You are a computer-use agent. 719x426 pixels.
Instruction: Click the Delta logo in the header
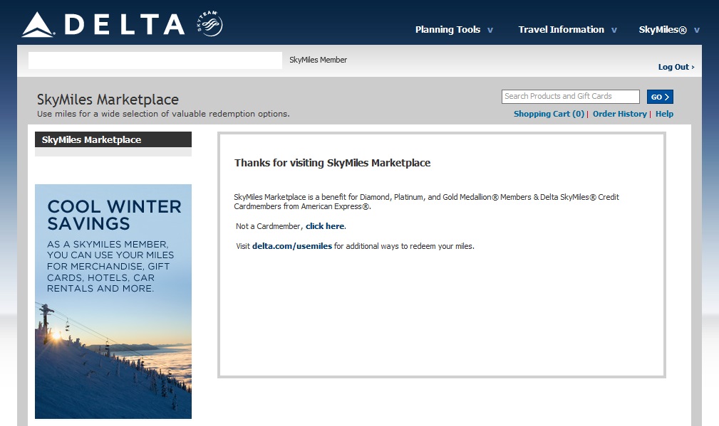[103, 24]
